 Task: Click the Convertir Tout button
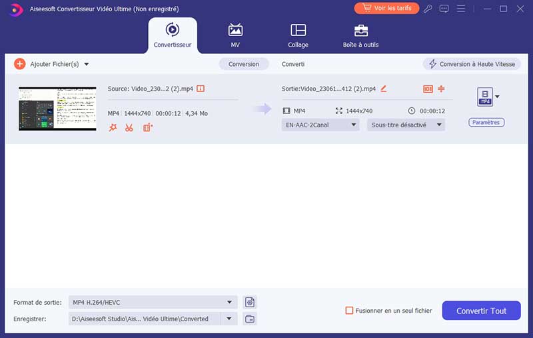click(x=481, y=311)
